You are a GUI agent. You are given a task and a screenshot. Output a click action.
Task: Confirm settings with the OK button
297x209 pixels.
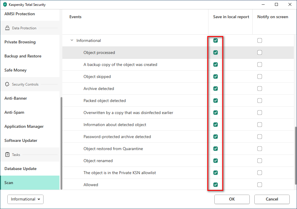[232, 199]
